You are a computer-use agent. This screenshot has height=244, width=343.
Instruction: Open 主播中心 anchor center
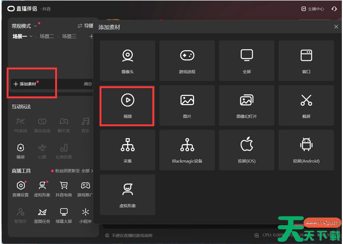[x=313, y=9]
